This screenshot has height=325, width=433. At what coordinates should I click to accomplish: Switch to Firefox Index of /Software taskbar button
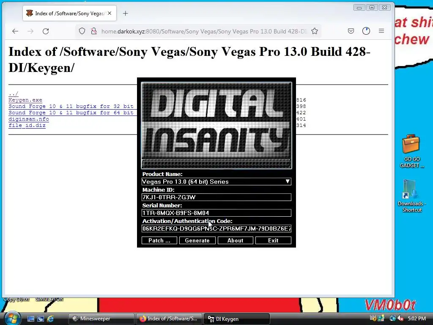point(169,319)
